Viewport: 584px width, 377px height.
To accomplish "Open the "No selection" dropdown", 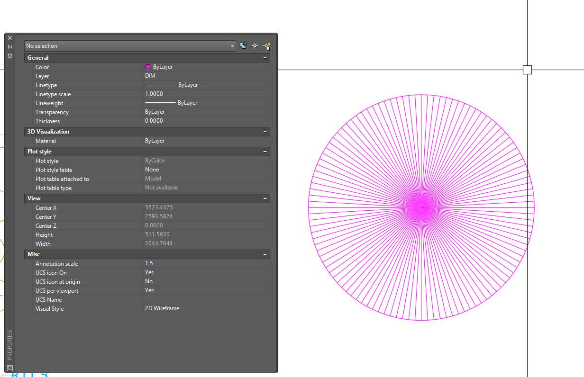I will coord(232,45).
